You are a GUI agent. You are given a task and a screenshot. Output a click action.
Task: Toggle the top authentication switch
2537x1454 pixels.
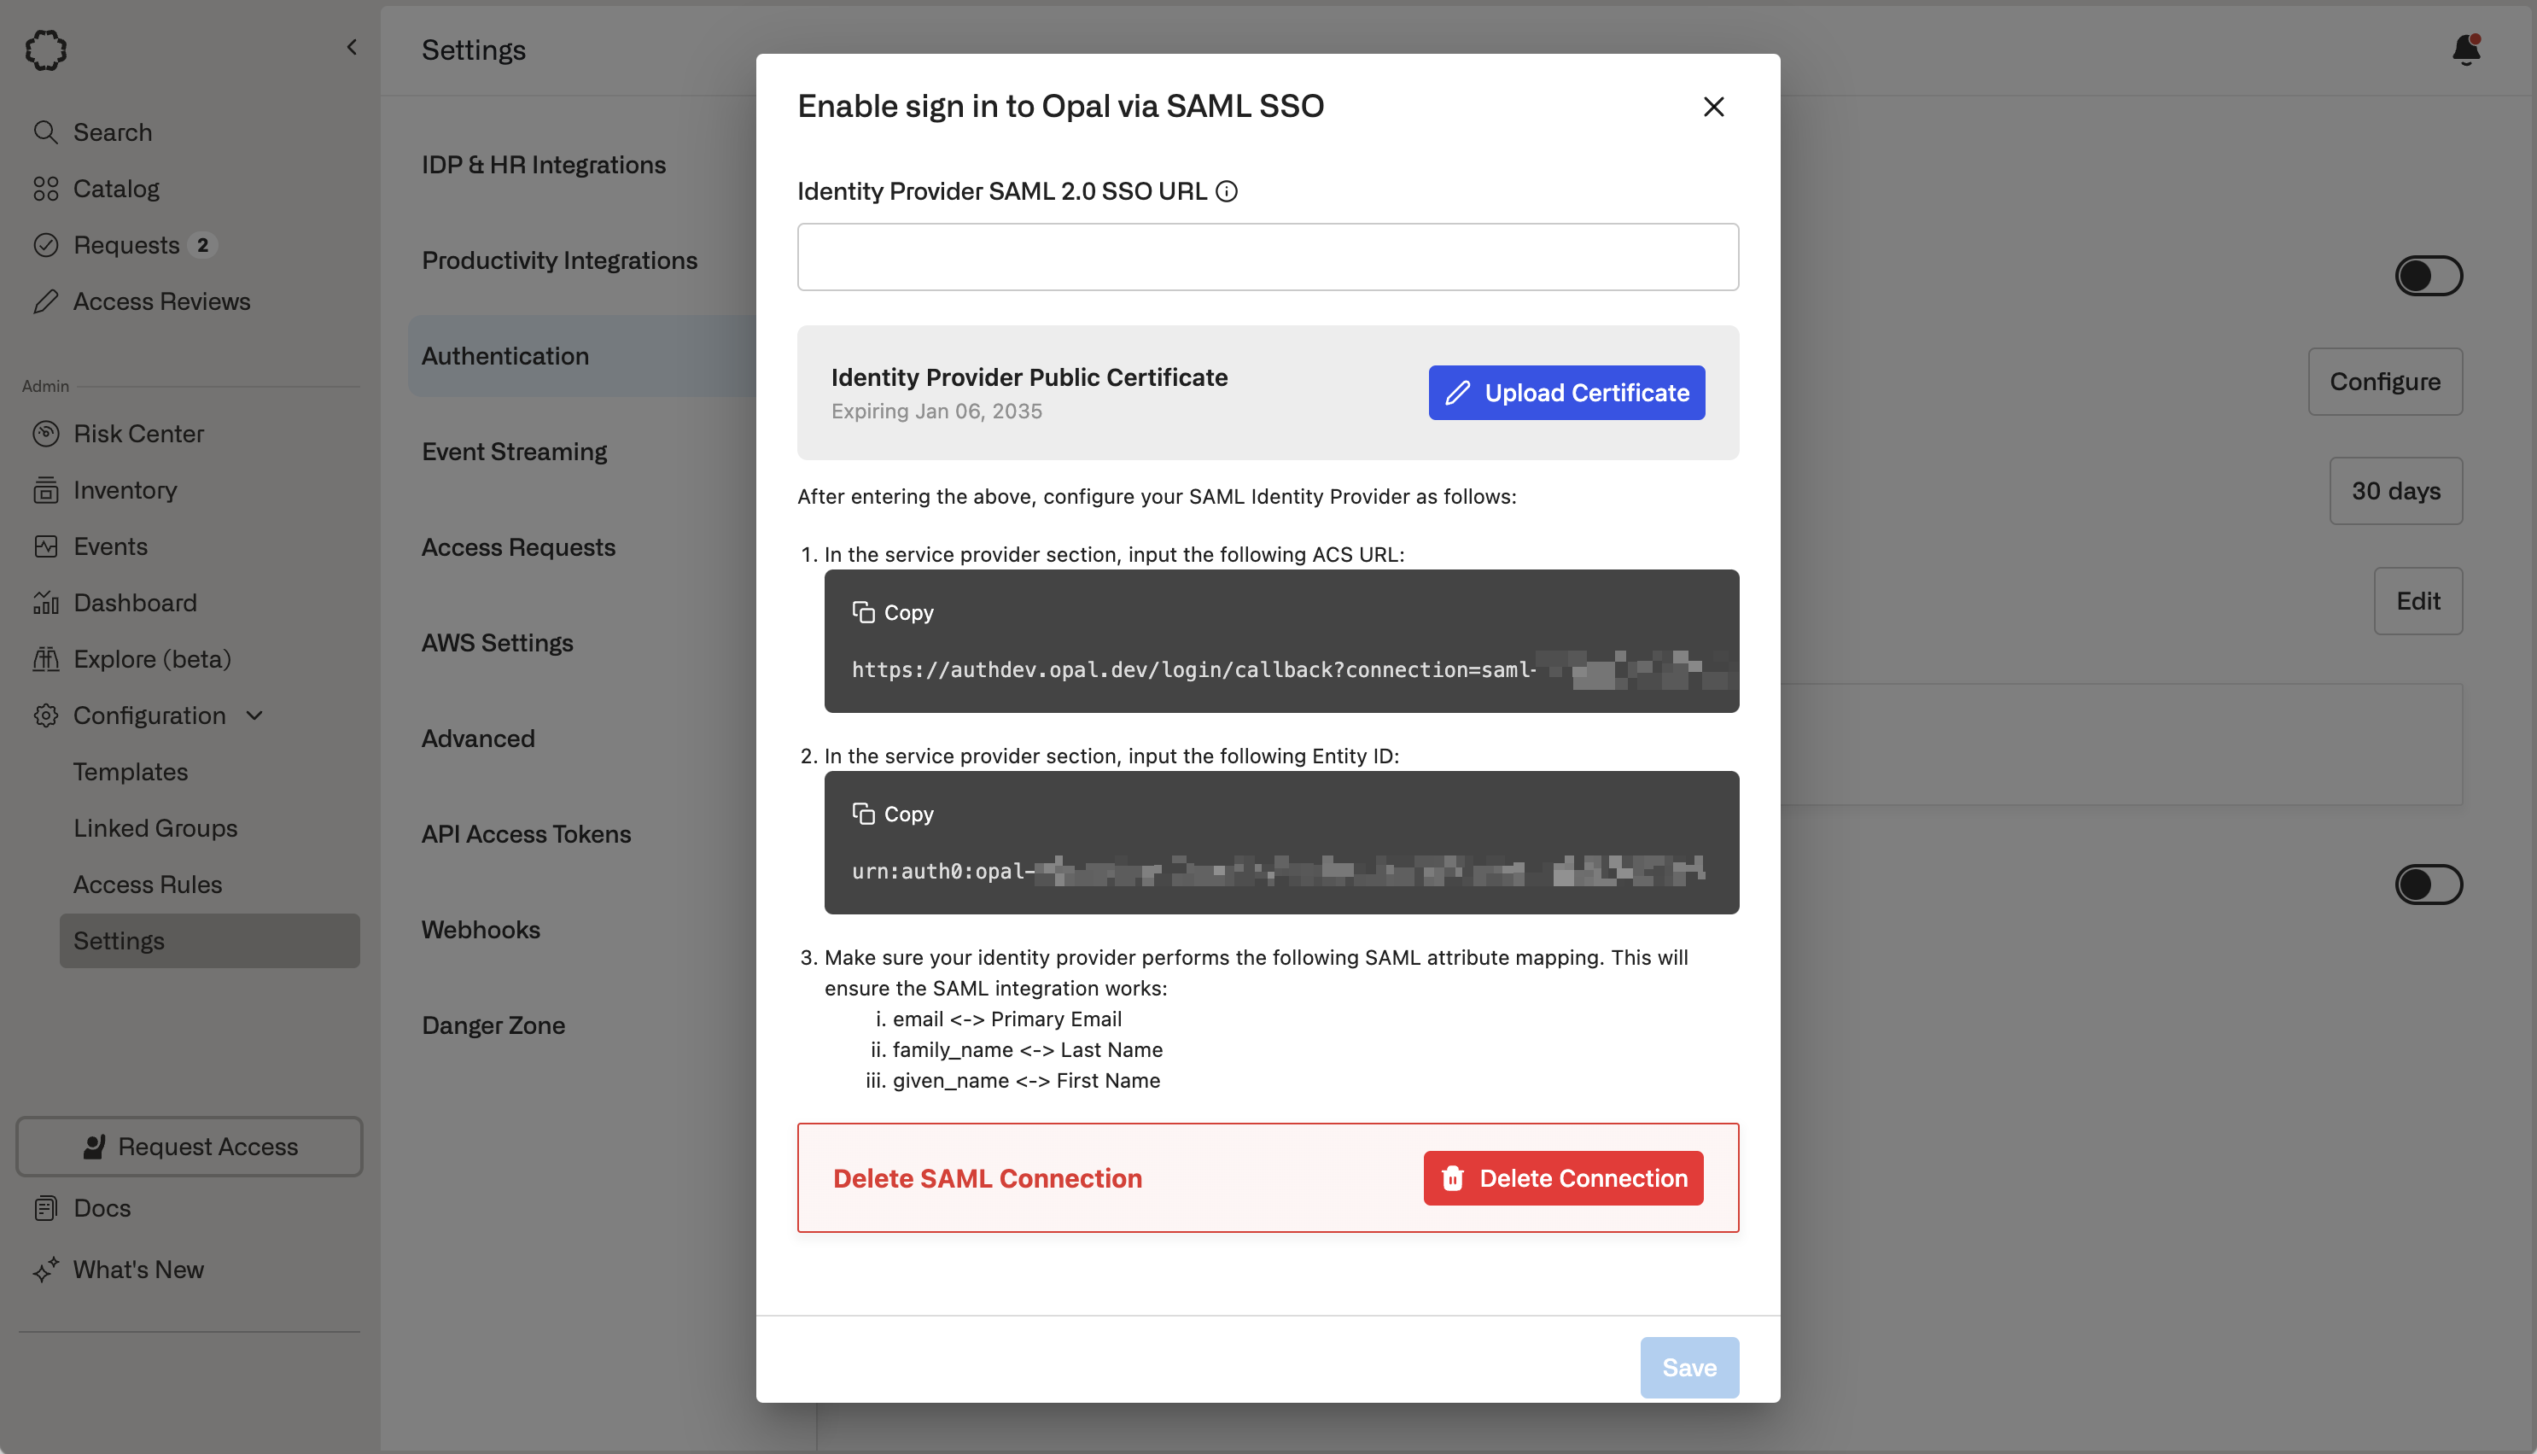point(2427,276)
